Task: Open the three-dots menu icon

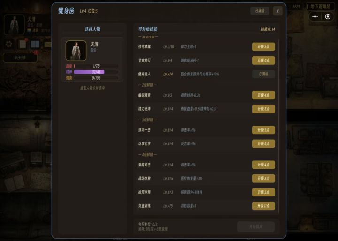Action: 315,16
